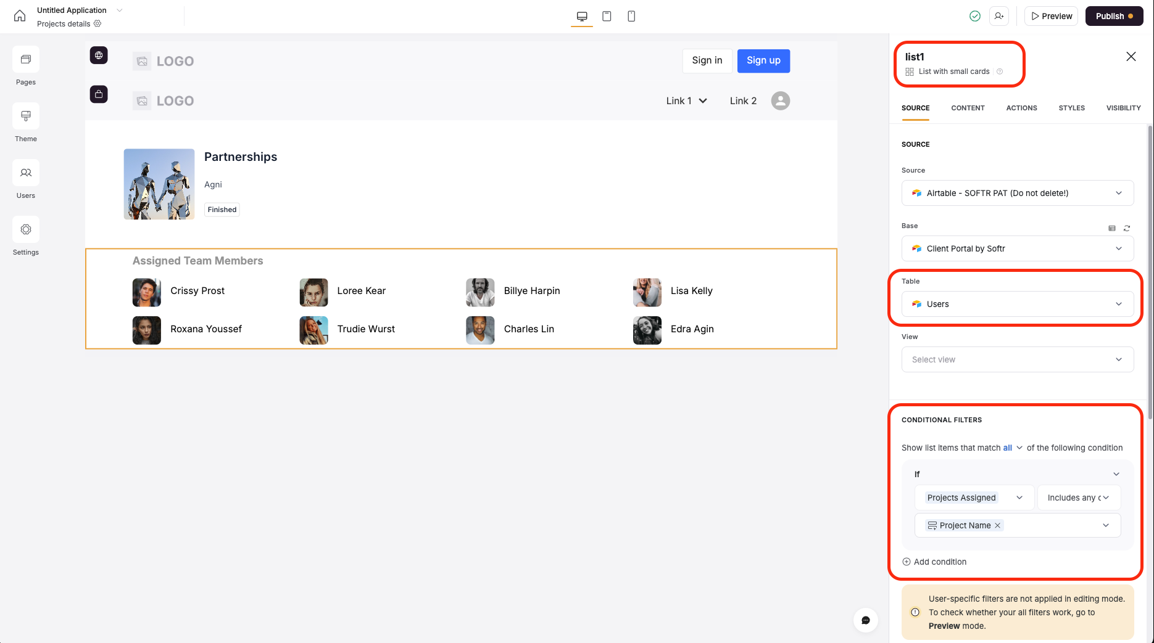Switch to the VISIBILITY tab
Image resolution: width=1154 pixels, height=643 pixels.
point(1123,108)
